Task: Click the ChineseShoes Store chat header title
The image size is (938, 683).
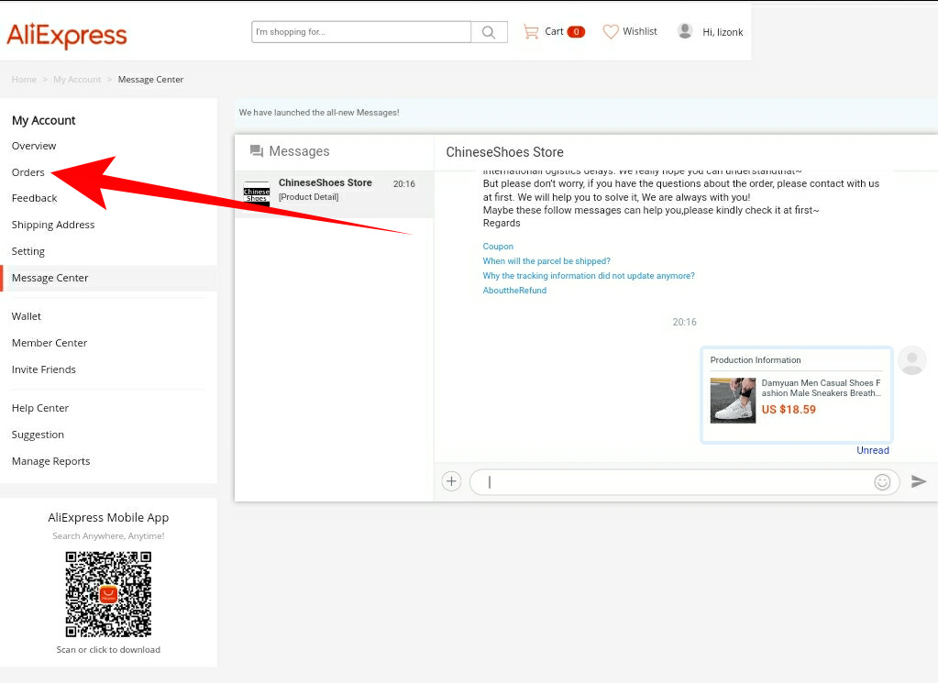Action: pyautogui.click(x=505, y=152)
